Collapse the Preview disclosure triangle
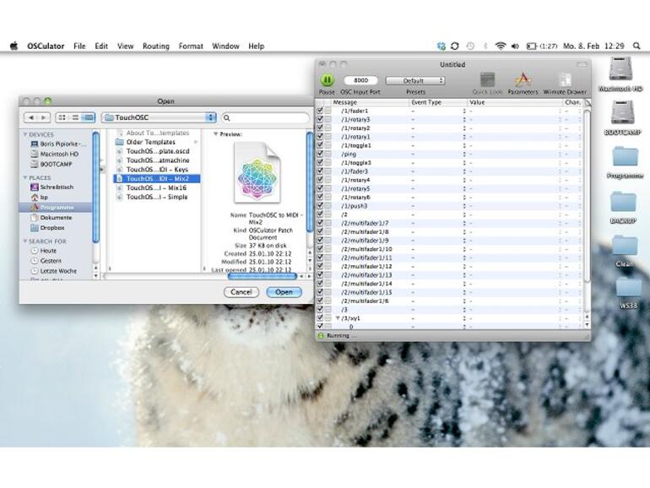Viewport: 650px width, 488px height. click(215, 134)
